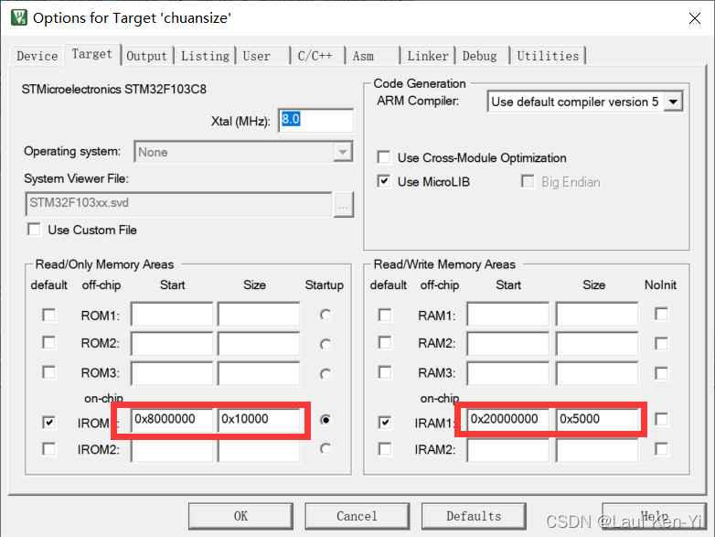
Task: Click the Defaults button
Action: [474, 516]
